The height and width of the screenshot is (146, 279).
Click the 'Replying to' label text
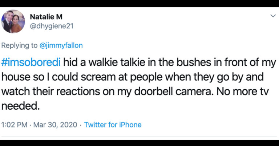pos(20,45)
